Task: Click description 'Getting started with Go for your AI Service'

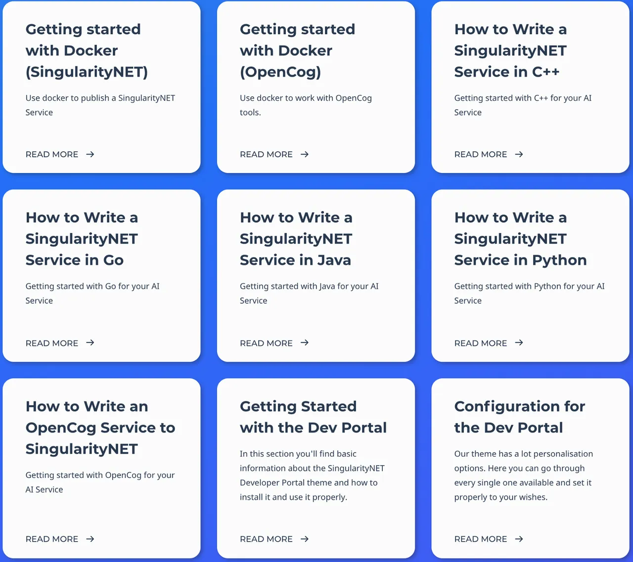Action: [92, 294]
